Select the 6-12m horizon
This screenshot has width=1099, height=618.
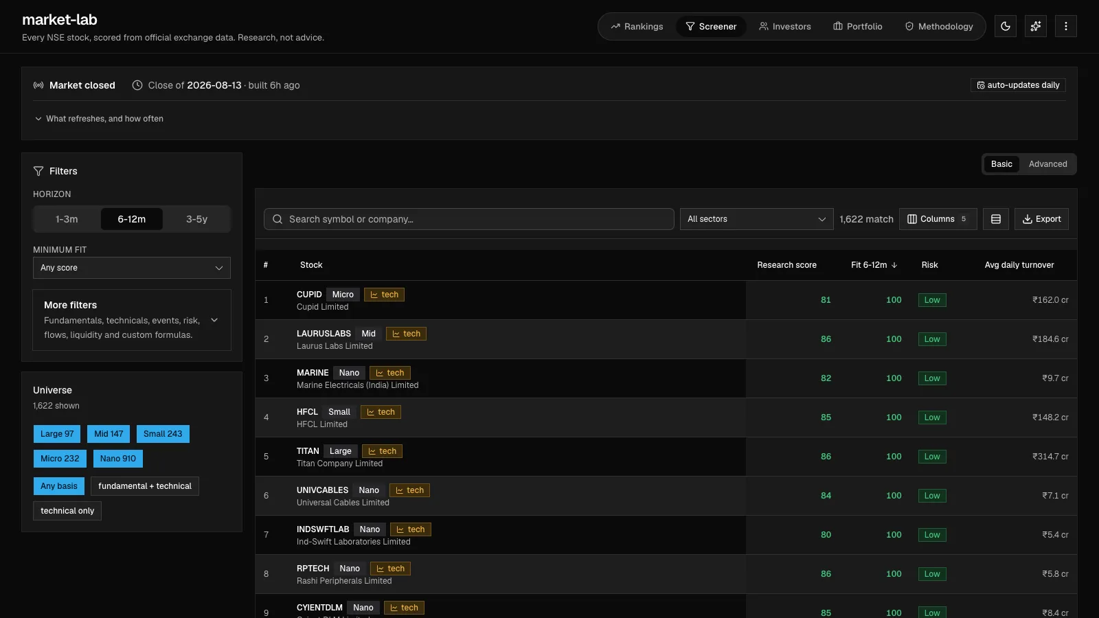tap(132, 219)
